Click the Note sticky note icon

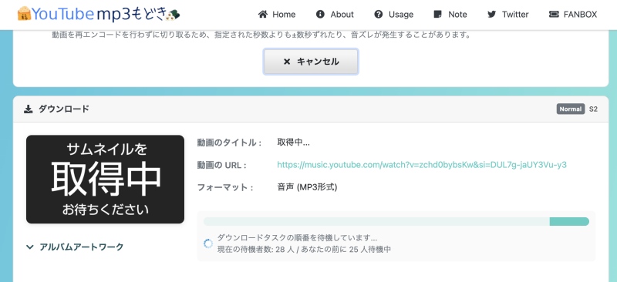tap(437, 15)
